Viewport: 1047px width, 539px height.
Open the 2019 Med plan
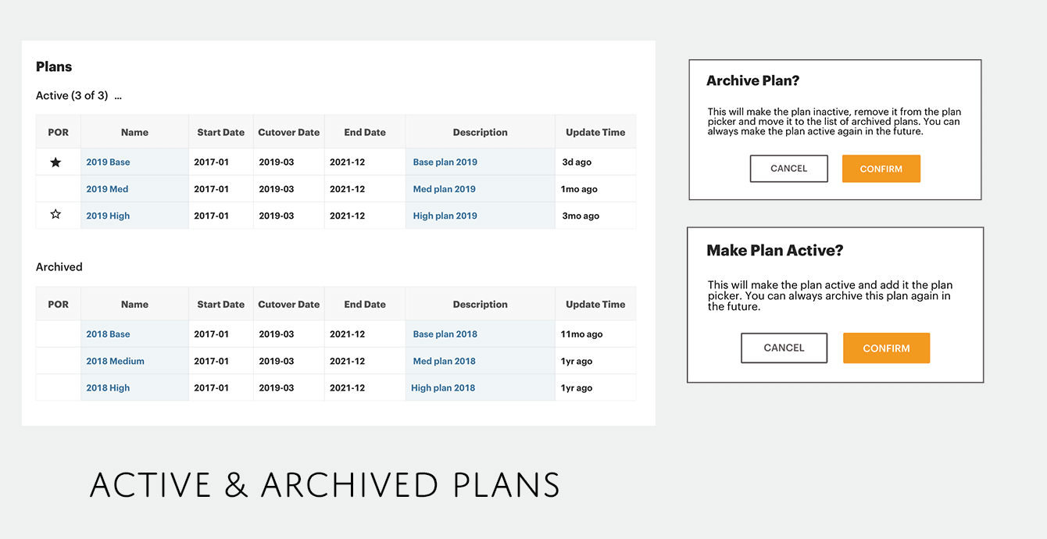pos(106,188)
